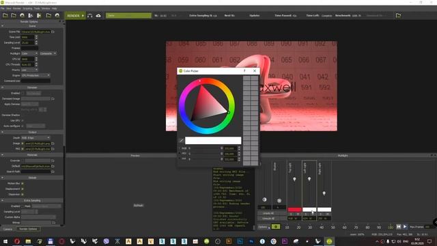Click the Shutter knob in the Multilight panel
The height and width of the screenshot is (246, 437).
click(x=279, y=200)
